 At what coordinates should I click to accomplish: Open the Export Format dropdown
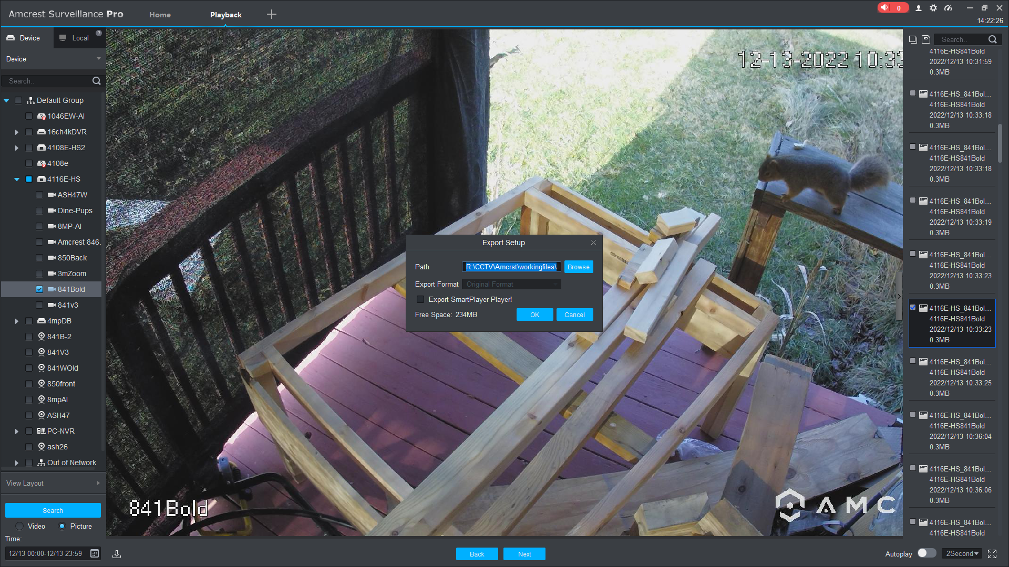(x=511, y=284)
